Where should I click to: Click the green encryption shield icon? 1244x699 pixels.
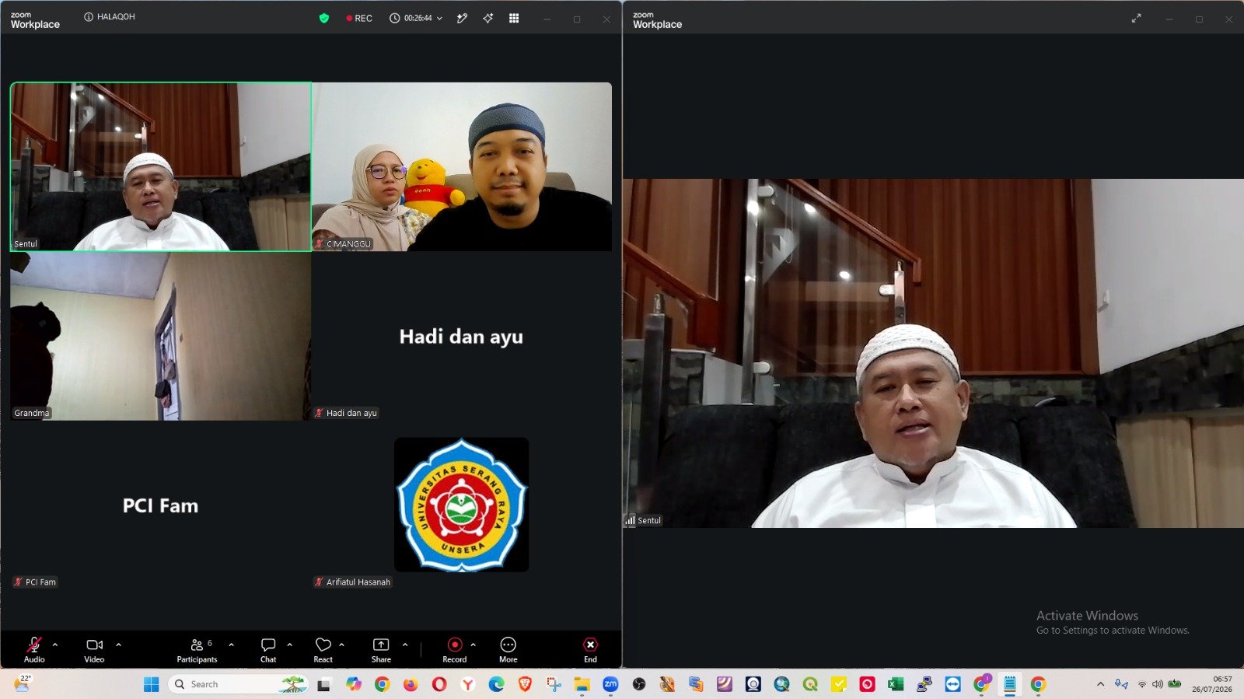(x=324, y=18)
